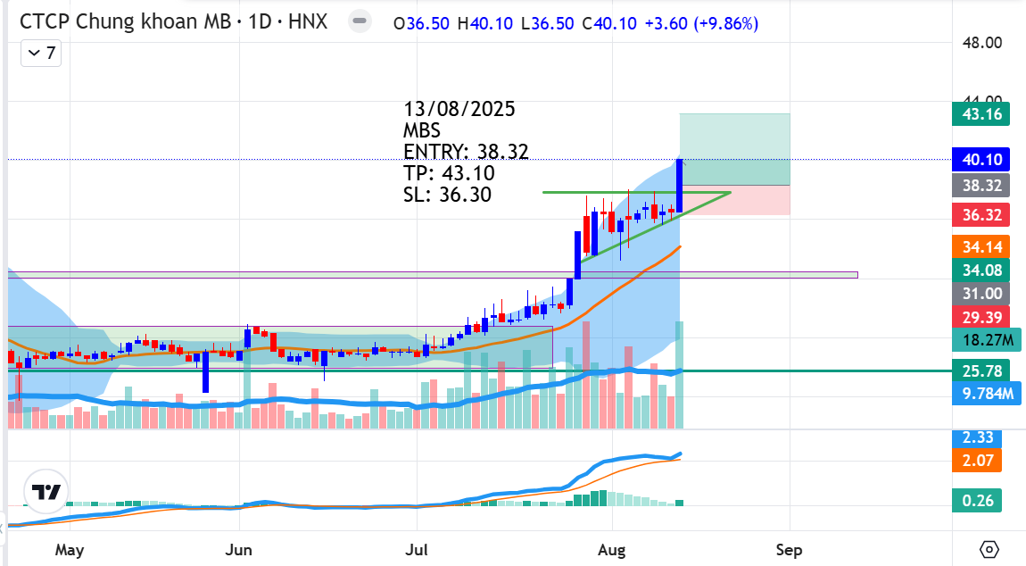Select the 13/08/2025 MBS text annotation
The height and width of the screenshot is (566, 1026).
coord(466,152)
